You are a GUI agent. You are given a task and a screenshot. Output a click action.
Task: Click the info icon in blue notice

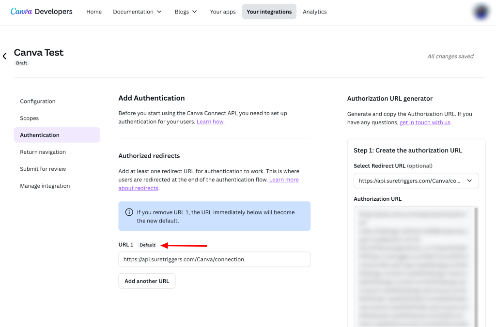point(129,212)
